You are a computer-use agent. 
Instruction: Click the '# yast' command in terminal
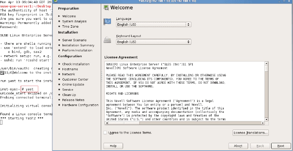tap(28, 89)
